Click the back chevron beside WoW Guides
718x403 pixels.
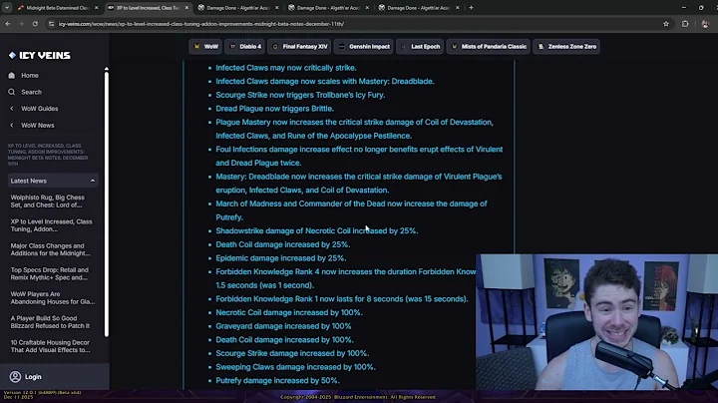click(x=11, y=109)
